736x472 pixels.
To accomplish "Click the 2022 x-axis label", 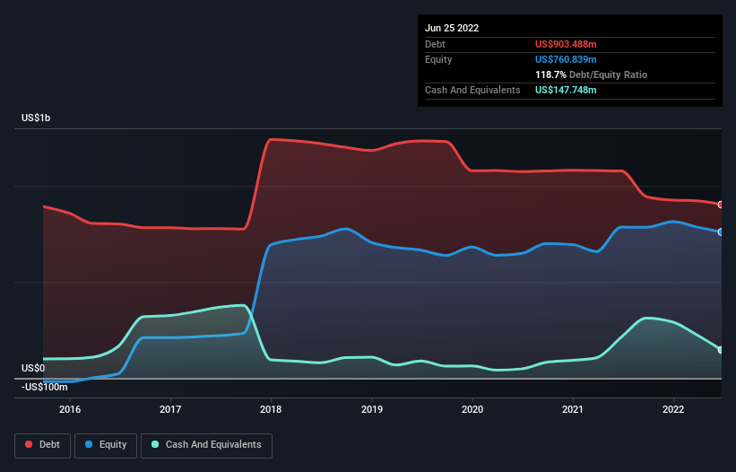I will tap(673, 409).
